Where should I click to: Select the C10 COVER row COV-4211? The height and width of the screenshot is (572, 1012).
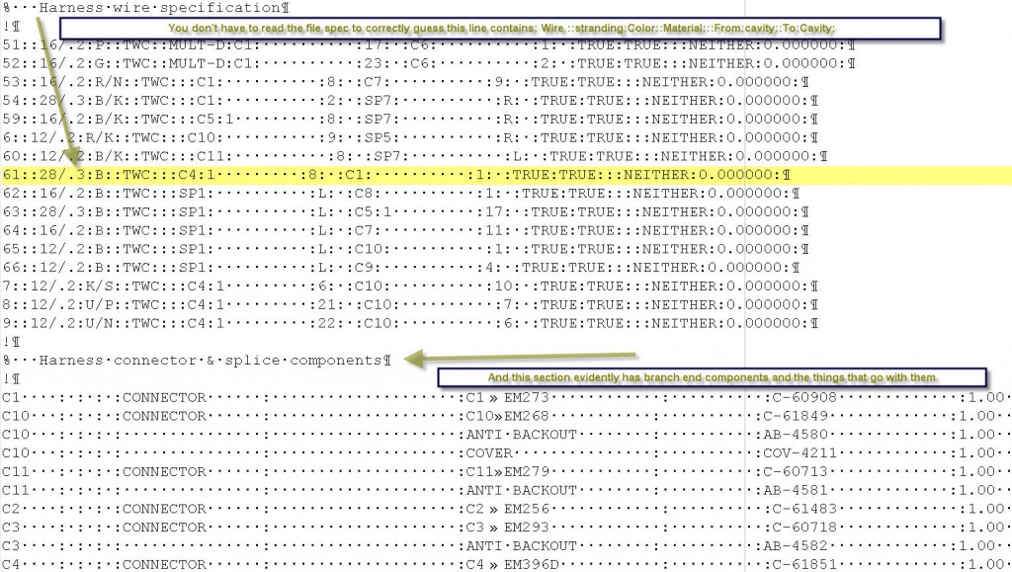pyautogui.click(x=494, y=452)
